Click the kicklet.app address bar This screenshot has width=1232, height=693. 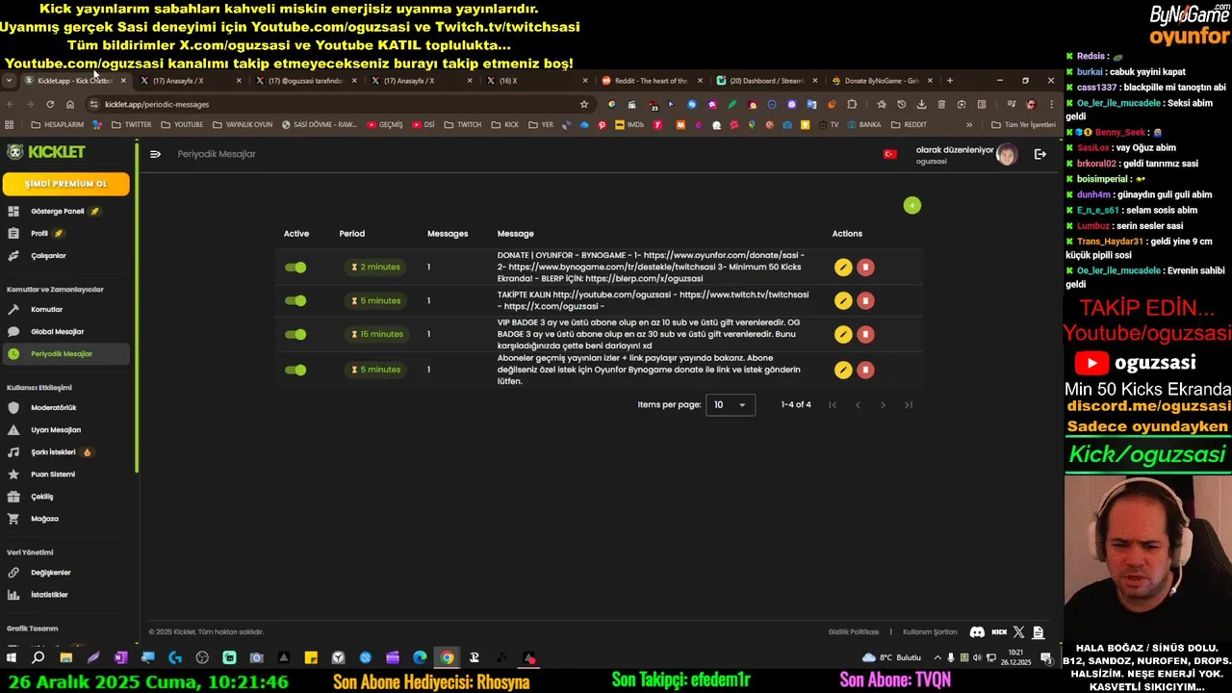337,104
